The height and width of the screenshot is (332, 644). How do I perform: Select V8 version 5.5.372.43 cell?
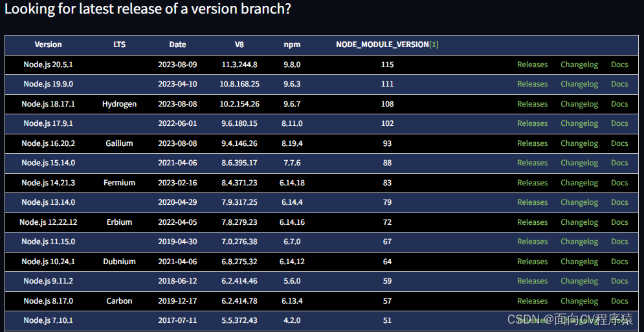point(239,320)
